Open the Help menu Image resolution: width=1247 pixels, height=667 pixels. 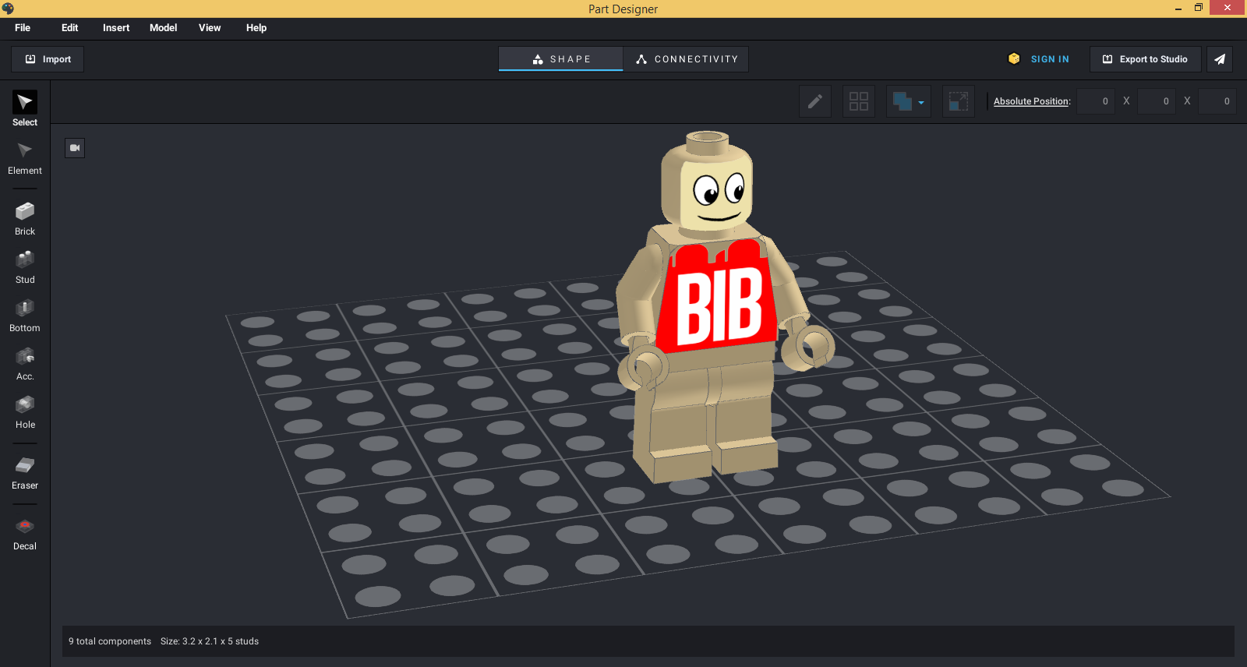[x=256, y=28]
